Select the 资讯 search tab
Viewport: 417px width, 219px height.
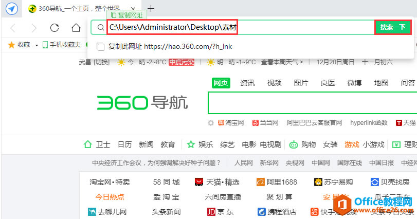(x=248, y=83)
